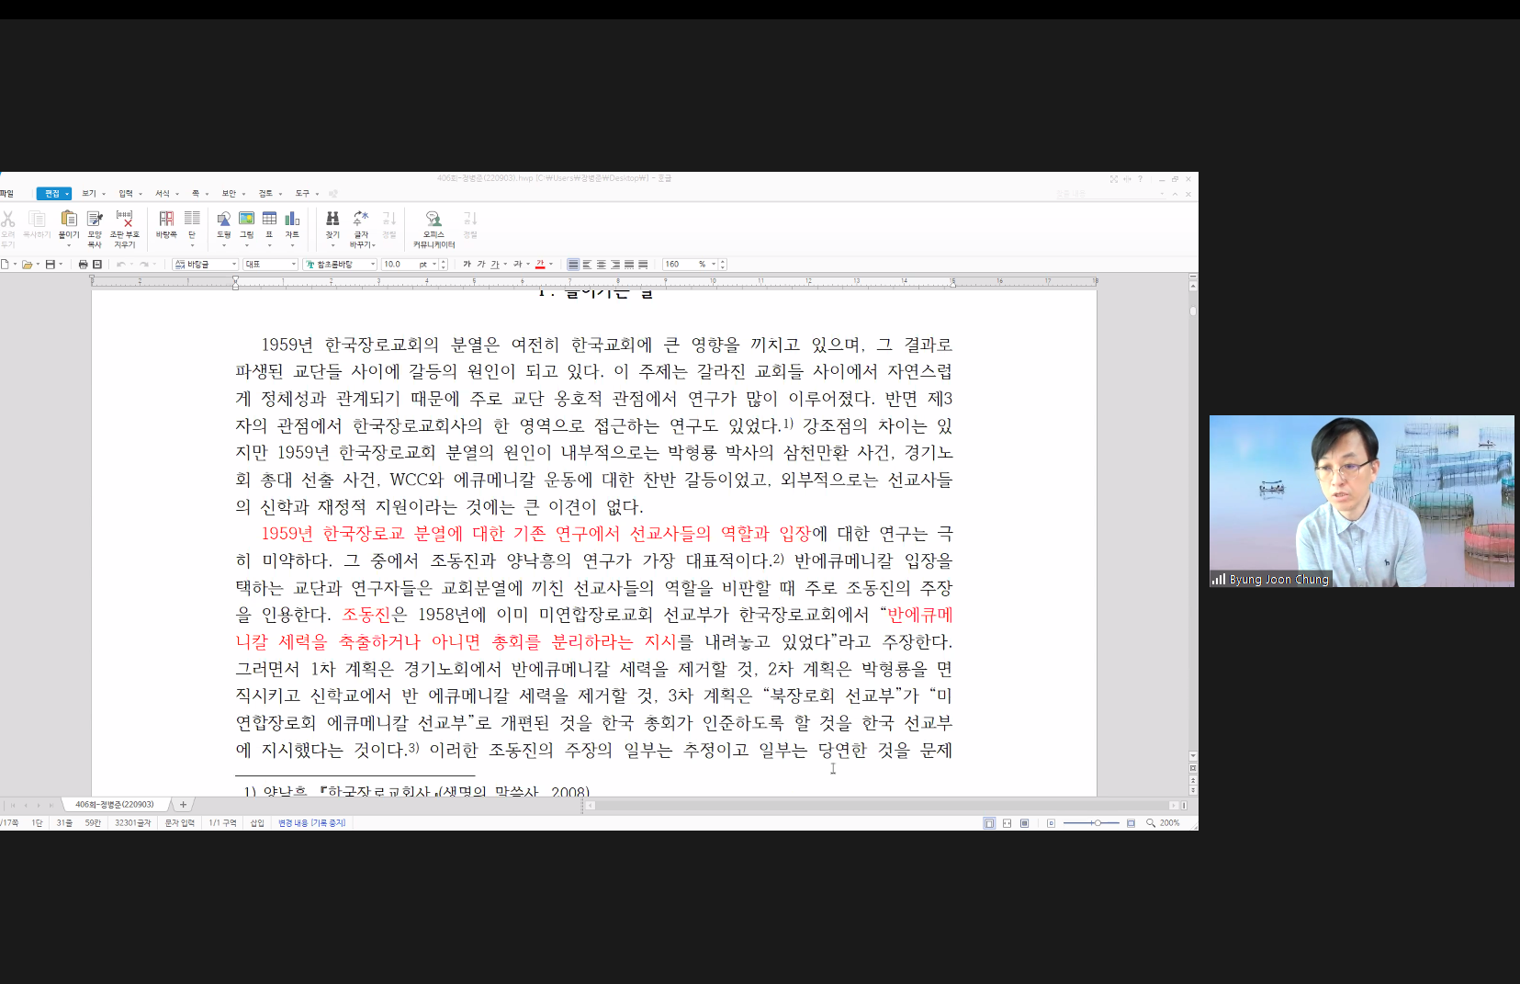Click 변경 내용 [기록 중지] status

coord(312,823)
